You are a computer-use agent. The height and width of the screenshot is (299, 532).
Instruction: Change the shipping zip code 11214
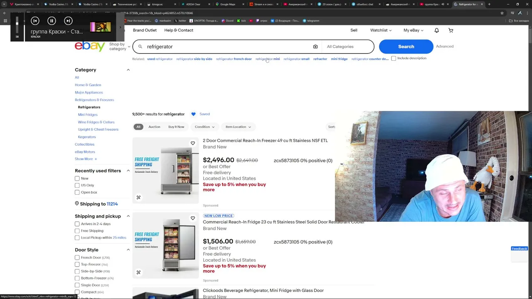coord(112,204)
